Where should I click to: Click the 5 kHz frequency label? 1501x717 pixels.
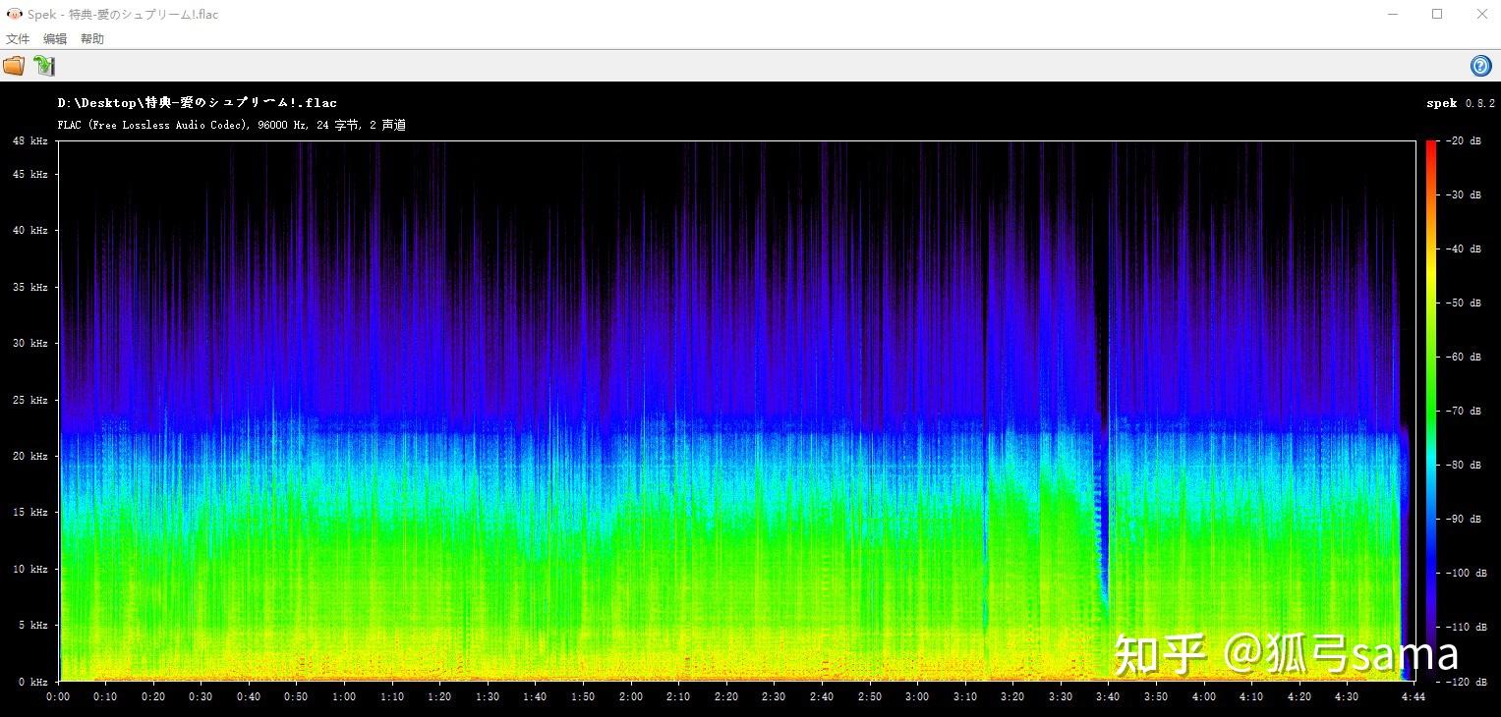pos(32,626)
